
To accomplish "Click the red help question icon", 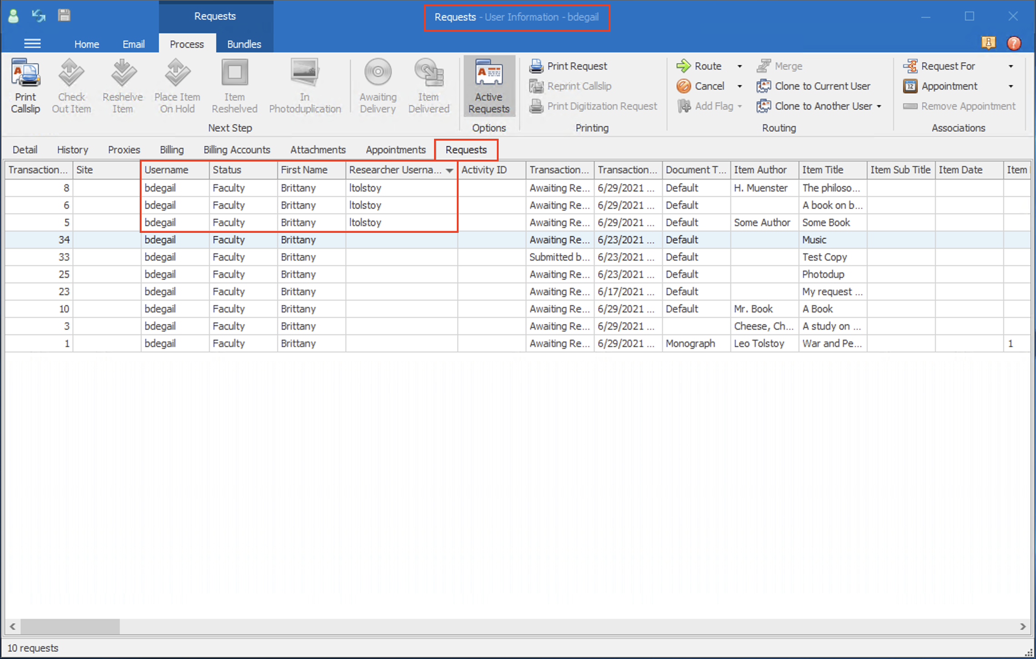I will pyautogui.click(x=1013, y=43).
